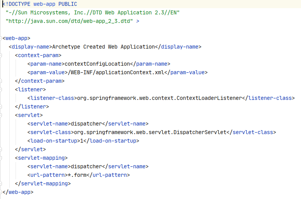Image resolution: width=301 pixels, height=199 pixels.
Task: Collapse the servlet block fold marker
Action: click(x=1, y=115)
